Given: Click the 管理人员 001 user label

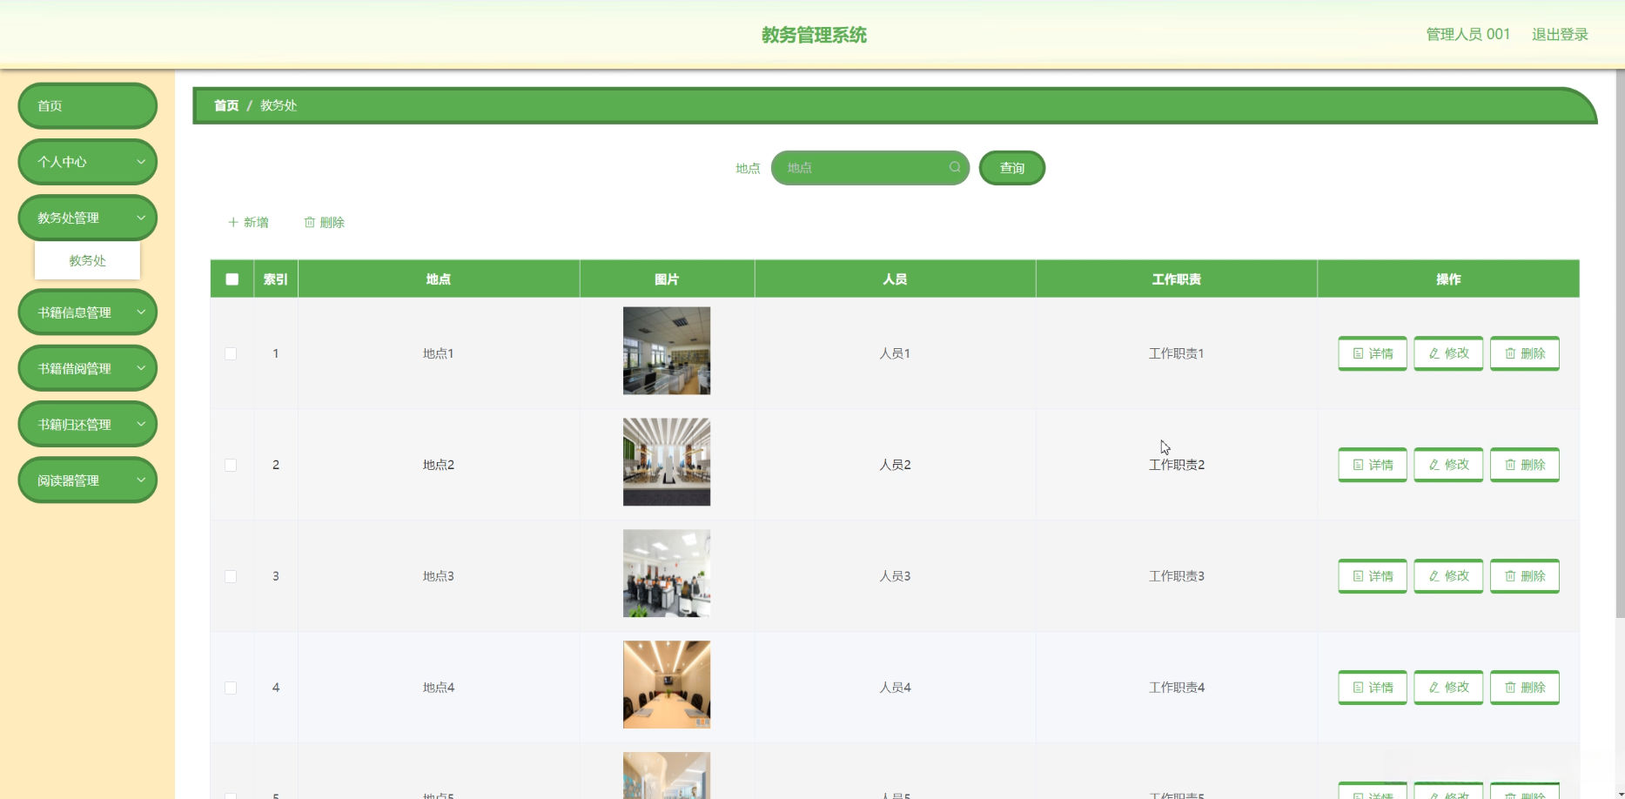Looking at the screenshot, I should tap(1467, 35).
